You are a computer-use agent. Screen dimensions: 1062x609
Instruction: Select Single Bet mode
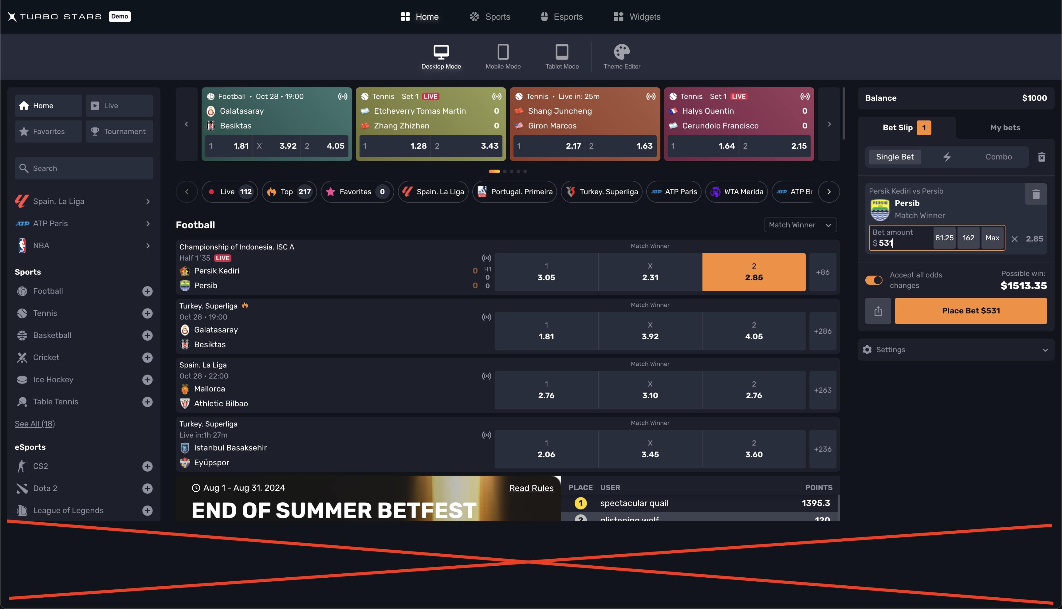click(x=895, y=157)
